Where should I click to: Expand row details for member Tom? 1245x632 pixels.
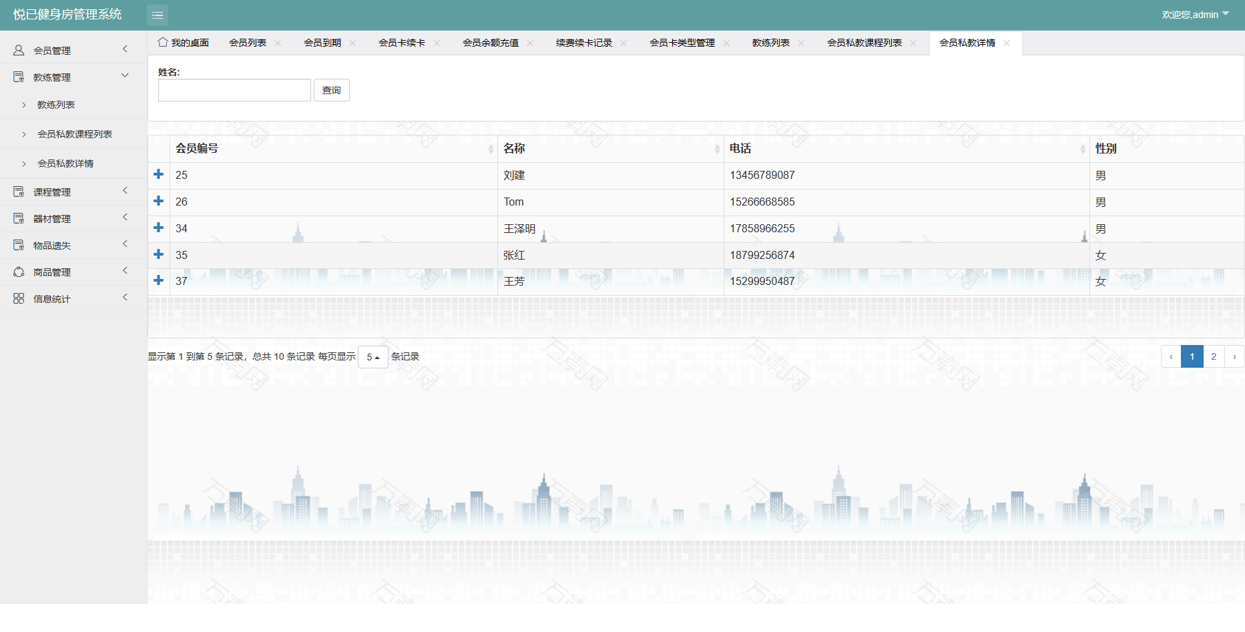pos(159,201)
